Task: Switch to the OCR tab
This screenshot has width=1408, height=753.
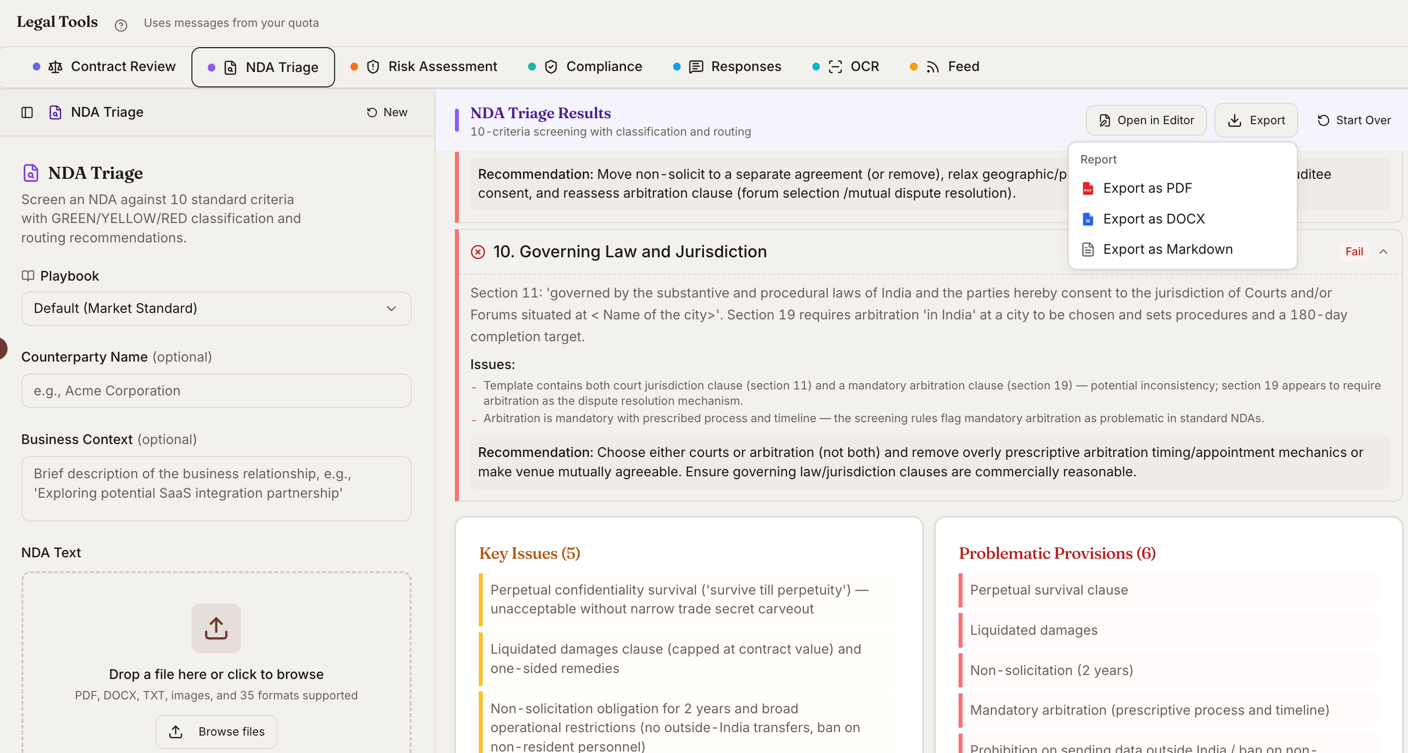Action: (846, 67)
